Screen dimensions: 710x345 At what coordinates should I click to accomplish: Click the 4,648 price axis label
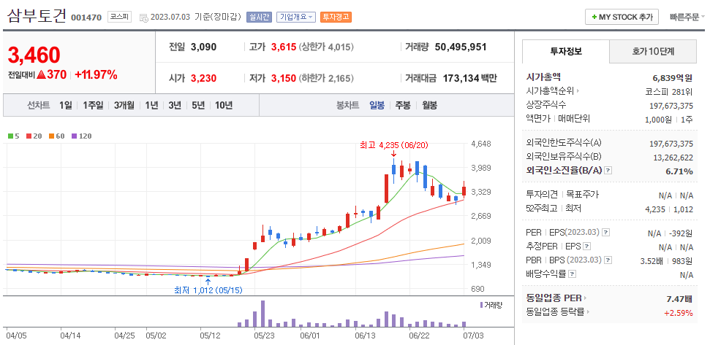[481, 144]
